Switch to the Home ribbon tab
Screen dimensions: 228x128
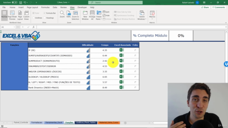tap(12, 7)
